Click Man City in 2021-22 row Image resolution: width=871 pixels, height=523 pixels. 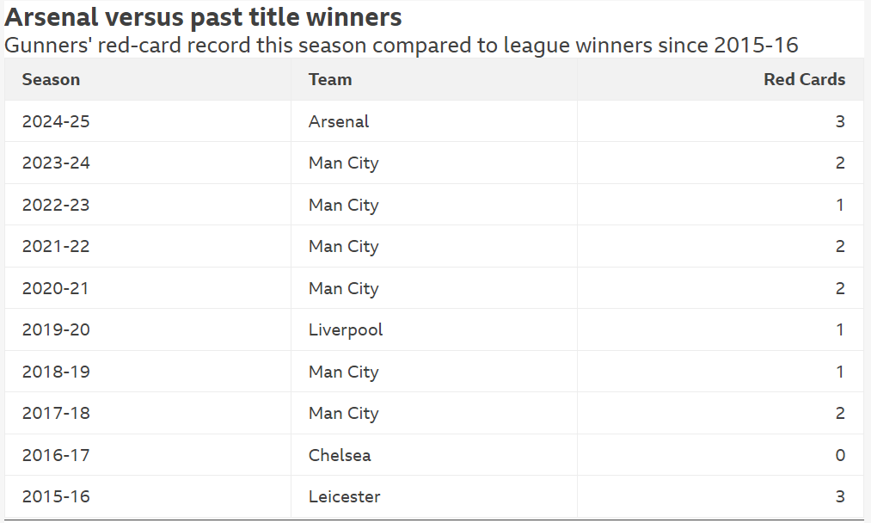[x=343, y=247]
